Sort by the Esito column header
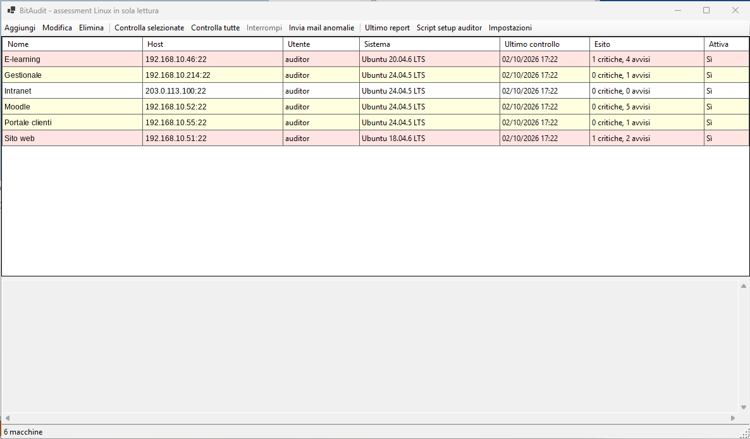The height and width of the screenshot is (439, 750). point(646,44)
